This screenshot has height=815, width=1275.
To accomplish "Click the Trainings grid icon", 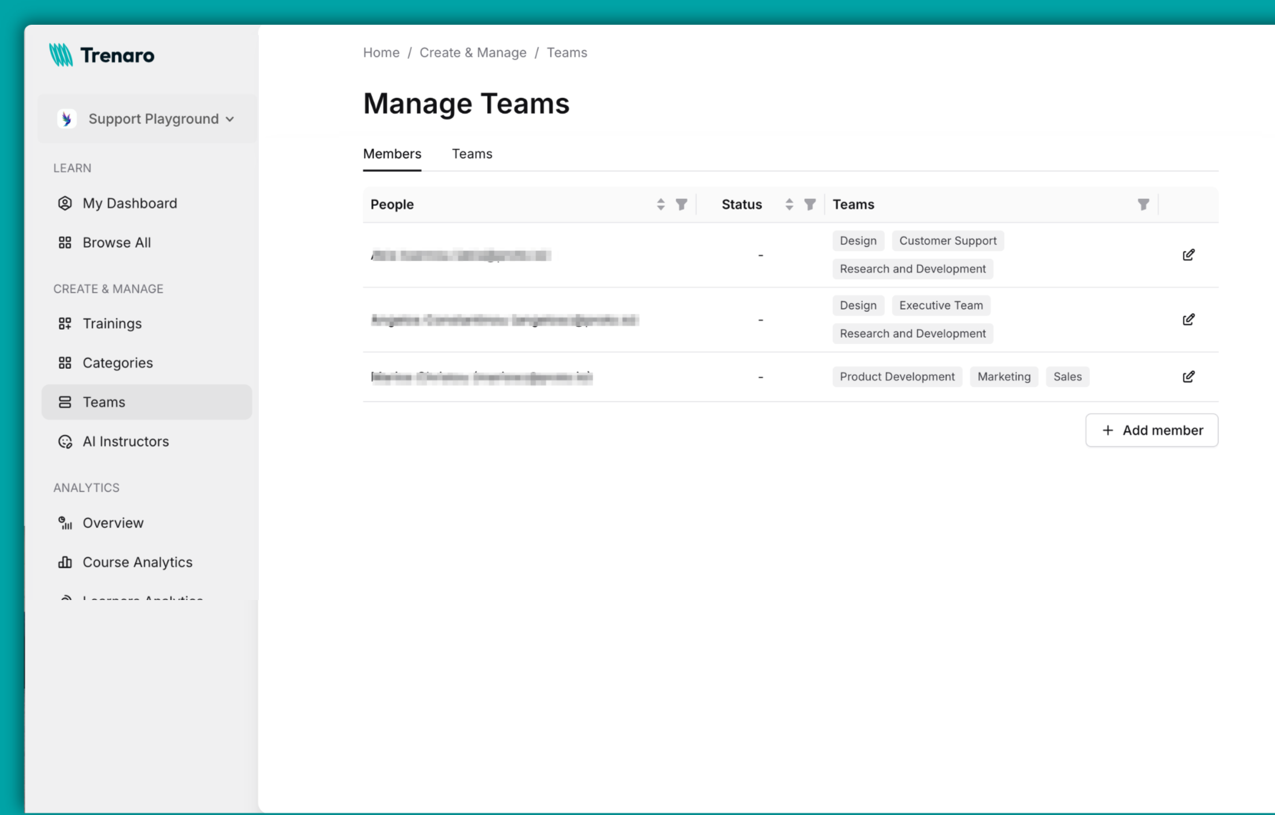I will click(65, 323).
